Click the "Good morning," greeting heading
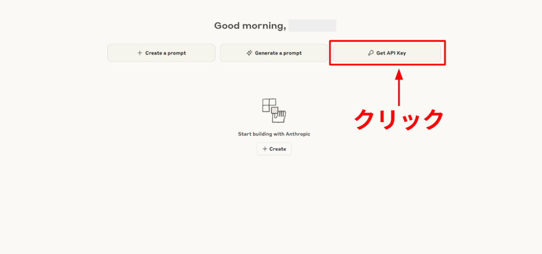The height and width of the screenshot is (254, 542). point(250,26)
